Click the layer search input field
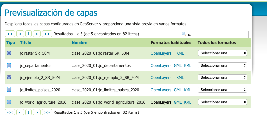This screenshot has height=135, width=267. [217, 34]
